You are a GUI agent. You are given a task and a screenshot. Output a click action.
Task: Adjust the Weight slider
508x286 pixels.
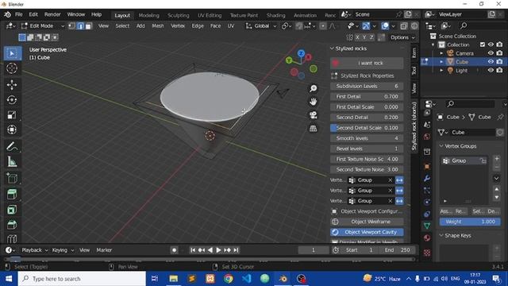tap(470, 222)
